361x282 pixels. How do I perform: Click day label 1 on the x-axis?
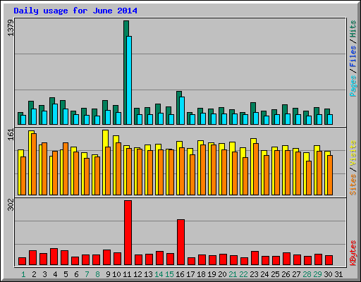click(23, 274)
